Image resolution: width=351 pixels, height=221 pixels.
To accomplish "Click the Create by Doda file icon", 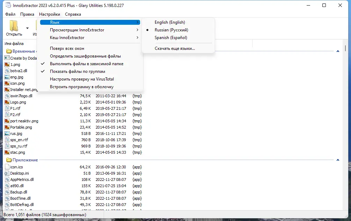I will click(x=7, y=58).
